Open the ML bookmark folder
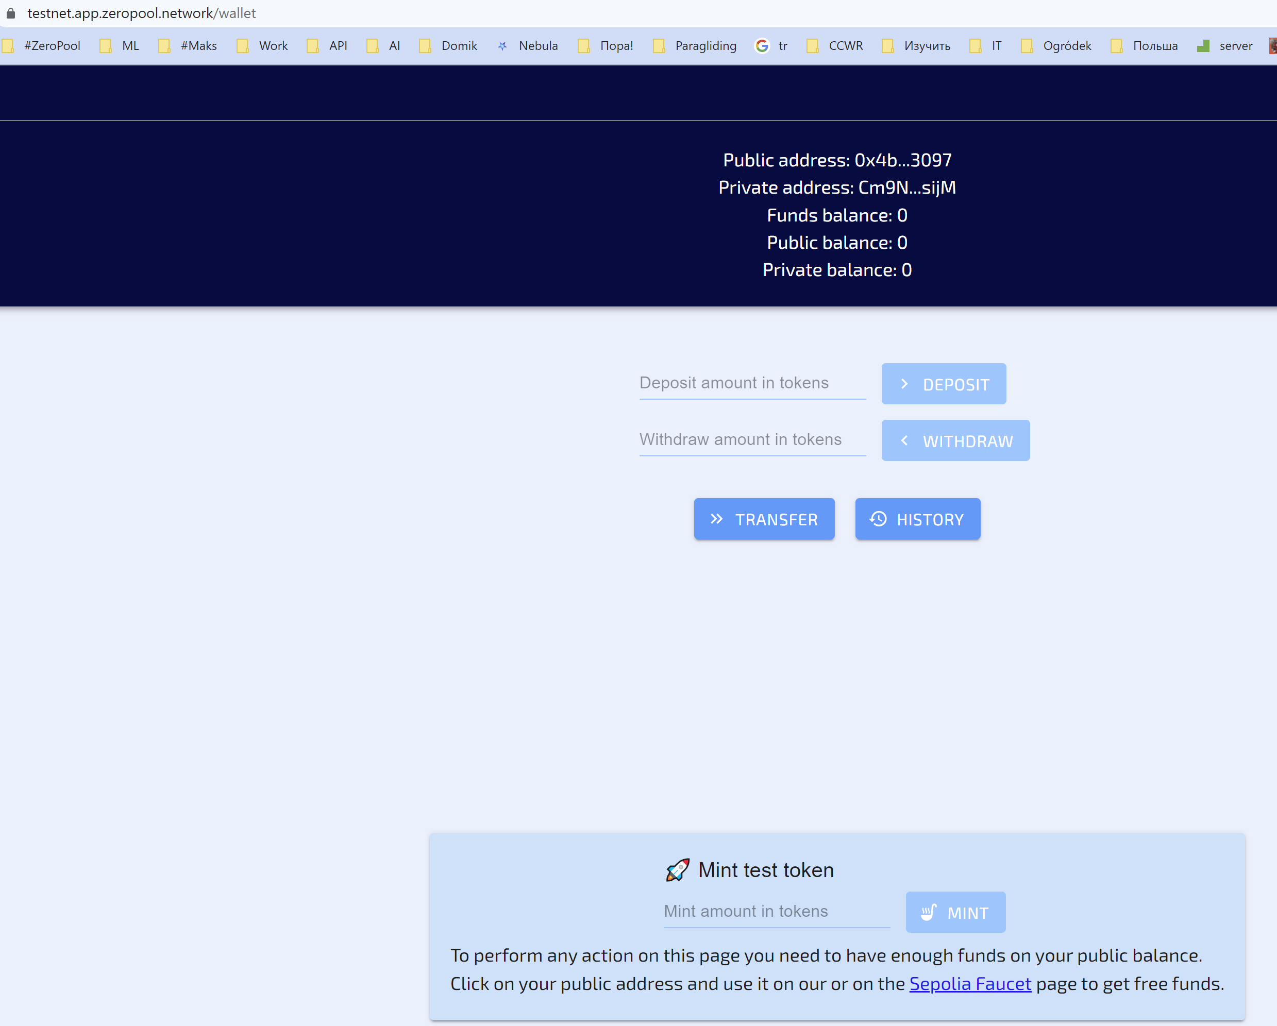The image size is (1277, 1026). click(120, 46)
